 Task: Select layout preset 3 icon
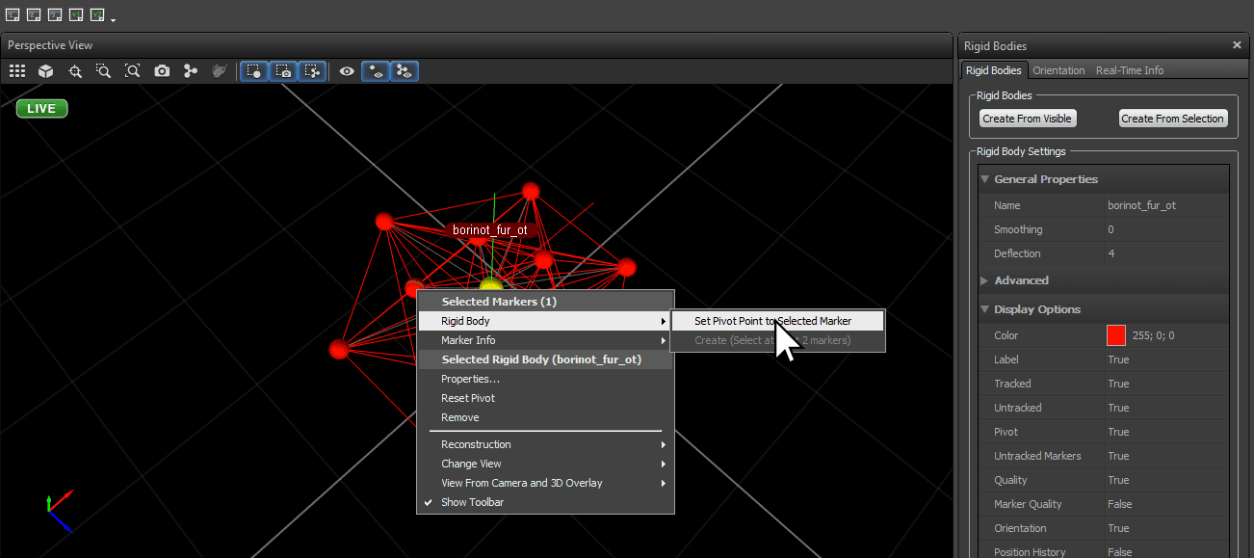55,15
